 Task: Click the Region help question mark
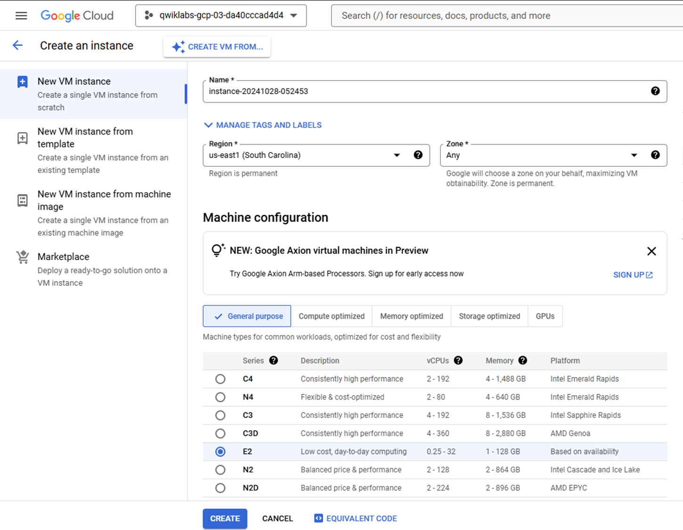click(418, 155)
